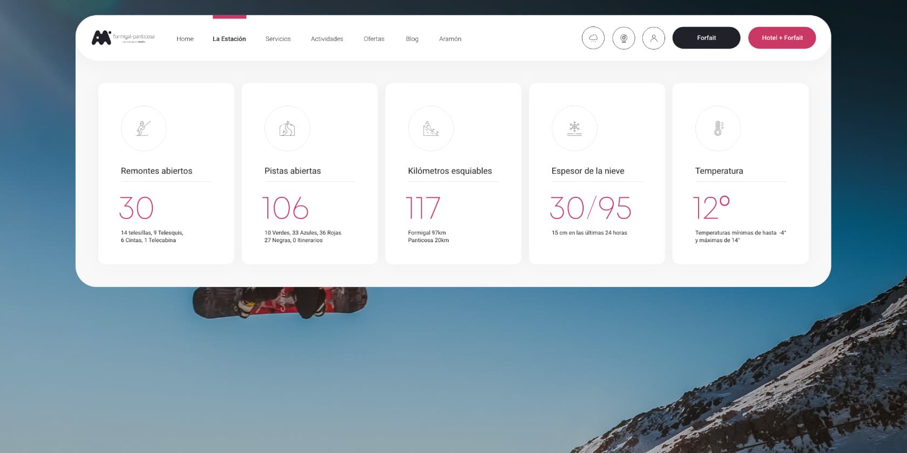Viewport: 907px width, 453px height.
Task: Navigate to Ofertas
Action: tap(374, 39)
